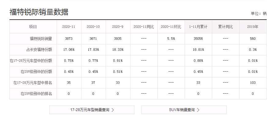Select the 项目 column header
The height and width of the screenshot is (119, 271).
pyautogui.click(x=33, y=27)
